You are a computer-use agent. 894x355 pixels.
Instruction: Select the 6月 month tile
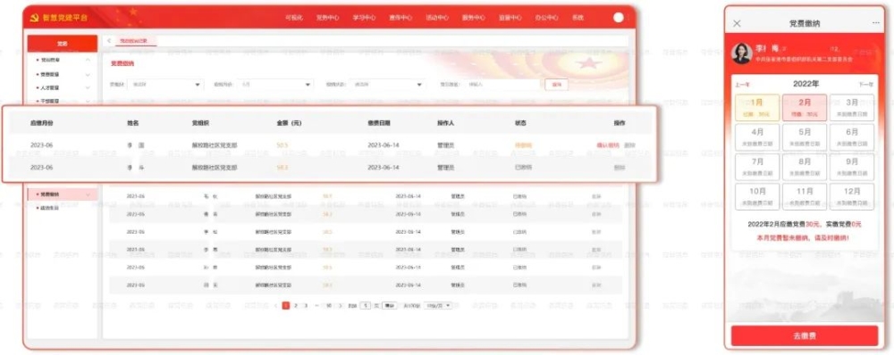coord(852,137)
